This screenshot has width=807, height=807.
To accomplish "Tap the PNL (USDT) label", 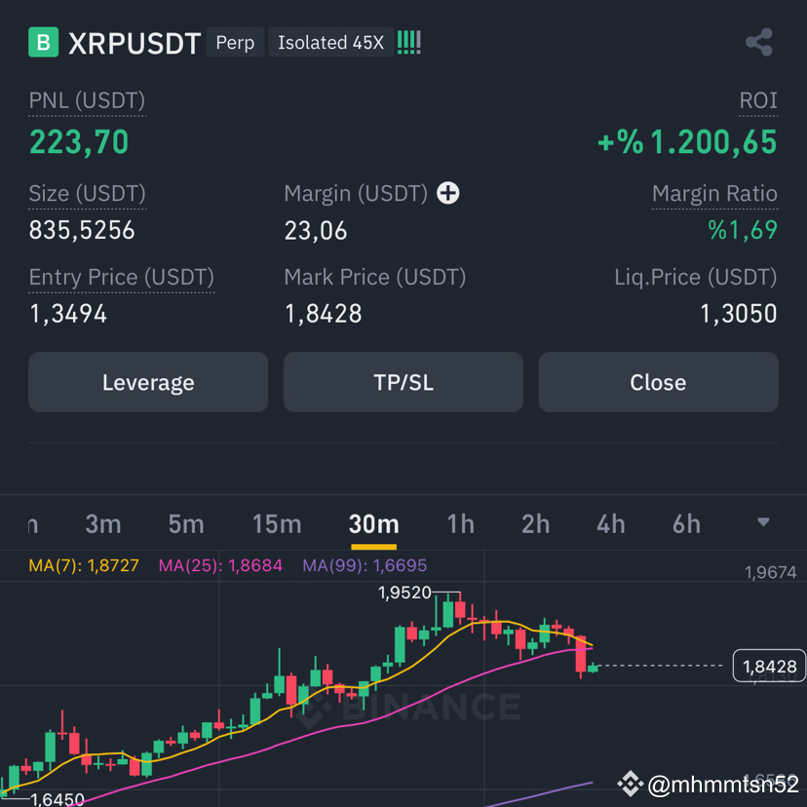I will pos(87,100).
